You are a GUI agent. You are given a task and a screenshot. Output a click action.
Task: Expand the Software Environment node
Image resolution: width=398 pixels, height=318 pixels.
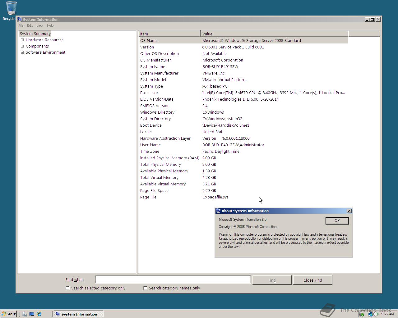coord(22,52)
